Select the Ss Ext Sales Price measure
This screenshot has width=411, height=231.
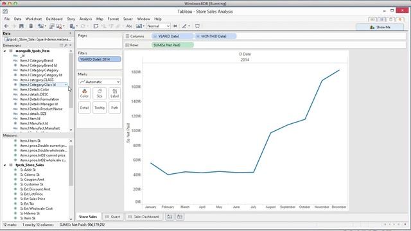(x=33, y=199)
